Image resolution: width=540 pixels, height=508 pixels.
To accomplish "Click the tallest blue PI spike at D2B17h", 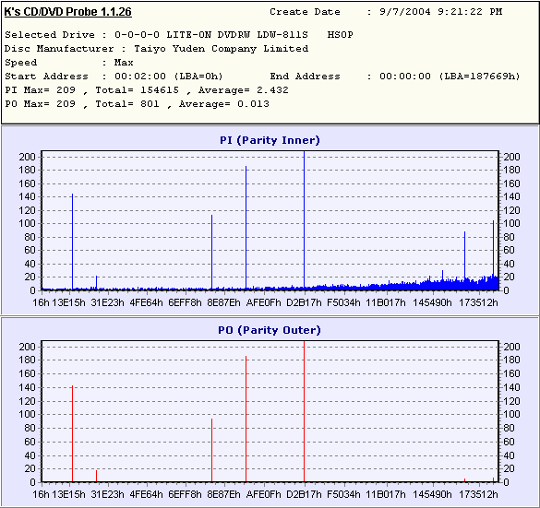I will 304,220.
